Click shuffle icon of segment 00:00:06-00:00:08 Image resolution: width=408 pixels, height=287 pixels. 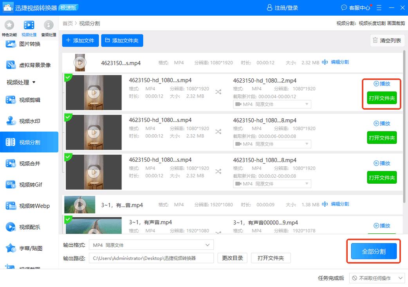tap(218, 132)
